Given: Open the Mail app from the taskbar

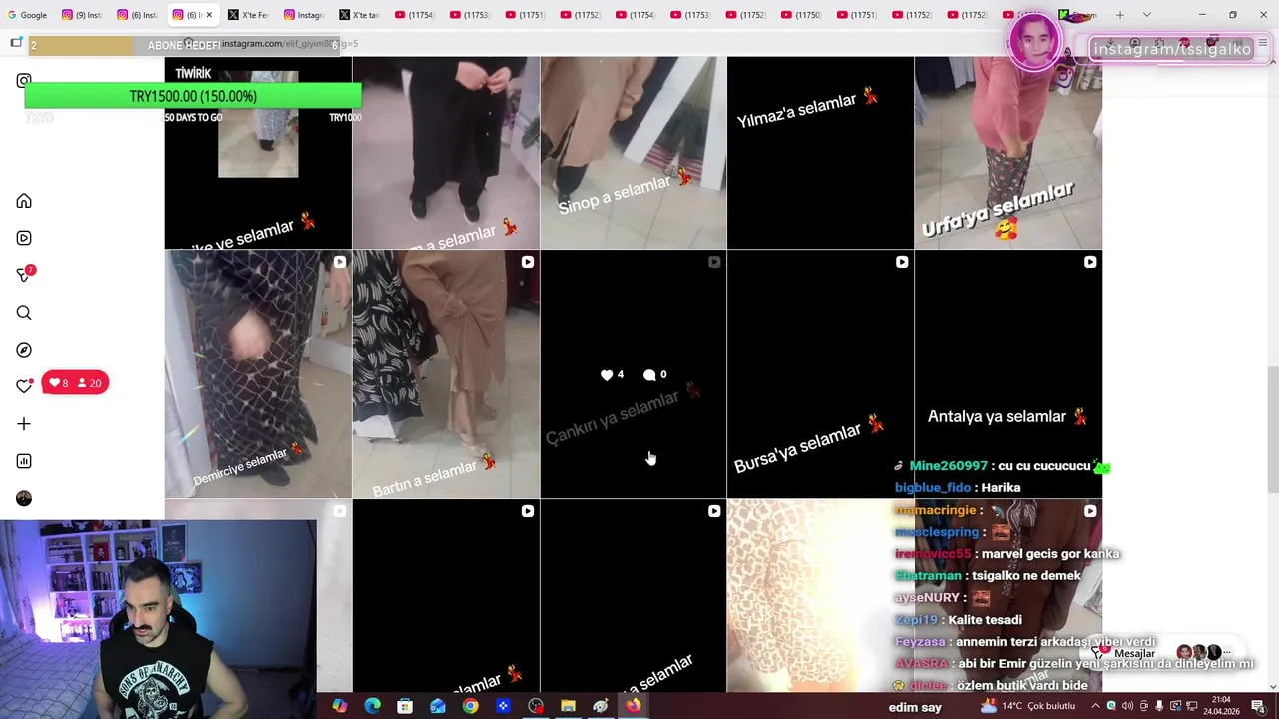Looking at the screenshot, I should click(438, 706).
